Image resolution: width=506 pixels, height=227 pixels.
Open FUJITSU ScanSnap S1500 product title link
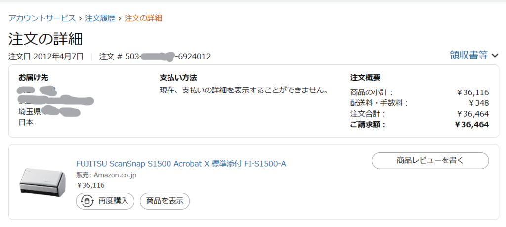click(181, 164)
